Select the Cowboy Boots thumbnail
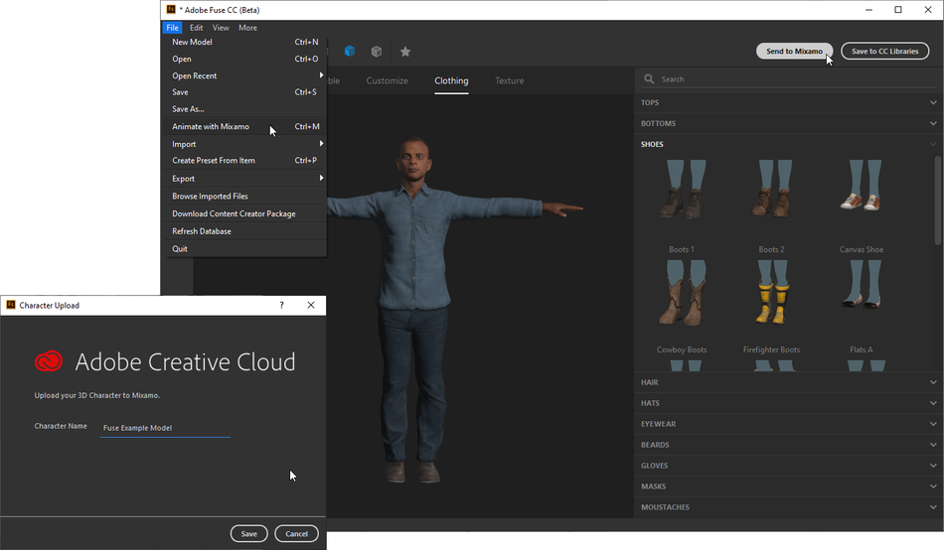944x550 pixels. (682, 293)
